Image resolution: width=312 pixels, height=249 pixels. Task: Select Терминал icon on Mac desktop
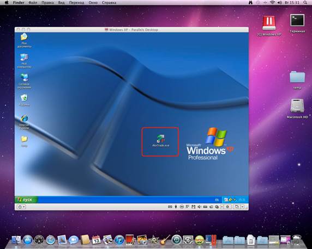[x=297, y=23]
